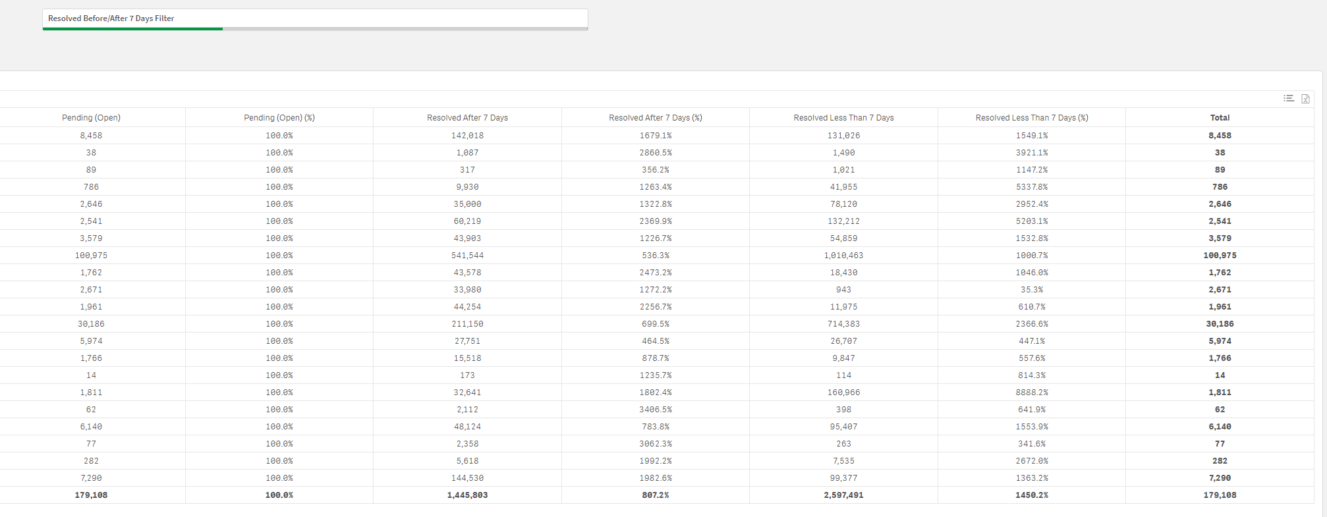This screenshot has width=1327, height=517.
Task: Click cell value 714,383
Action: tap(843, 324)
